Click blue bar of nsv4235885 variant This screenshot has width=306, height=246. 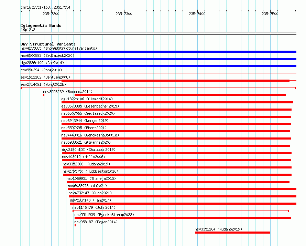pyautogui.click(x=158, y=52)
